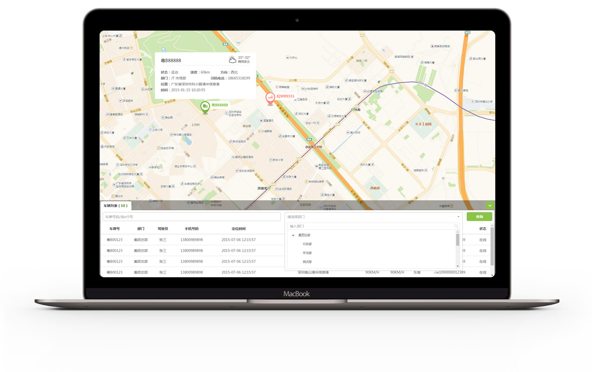Switch to the 车辆列表 tab

point(115,206)
